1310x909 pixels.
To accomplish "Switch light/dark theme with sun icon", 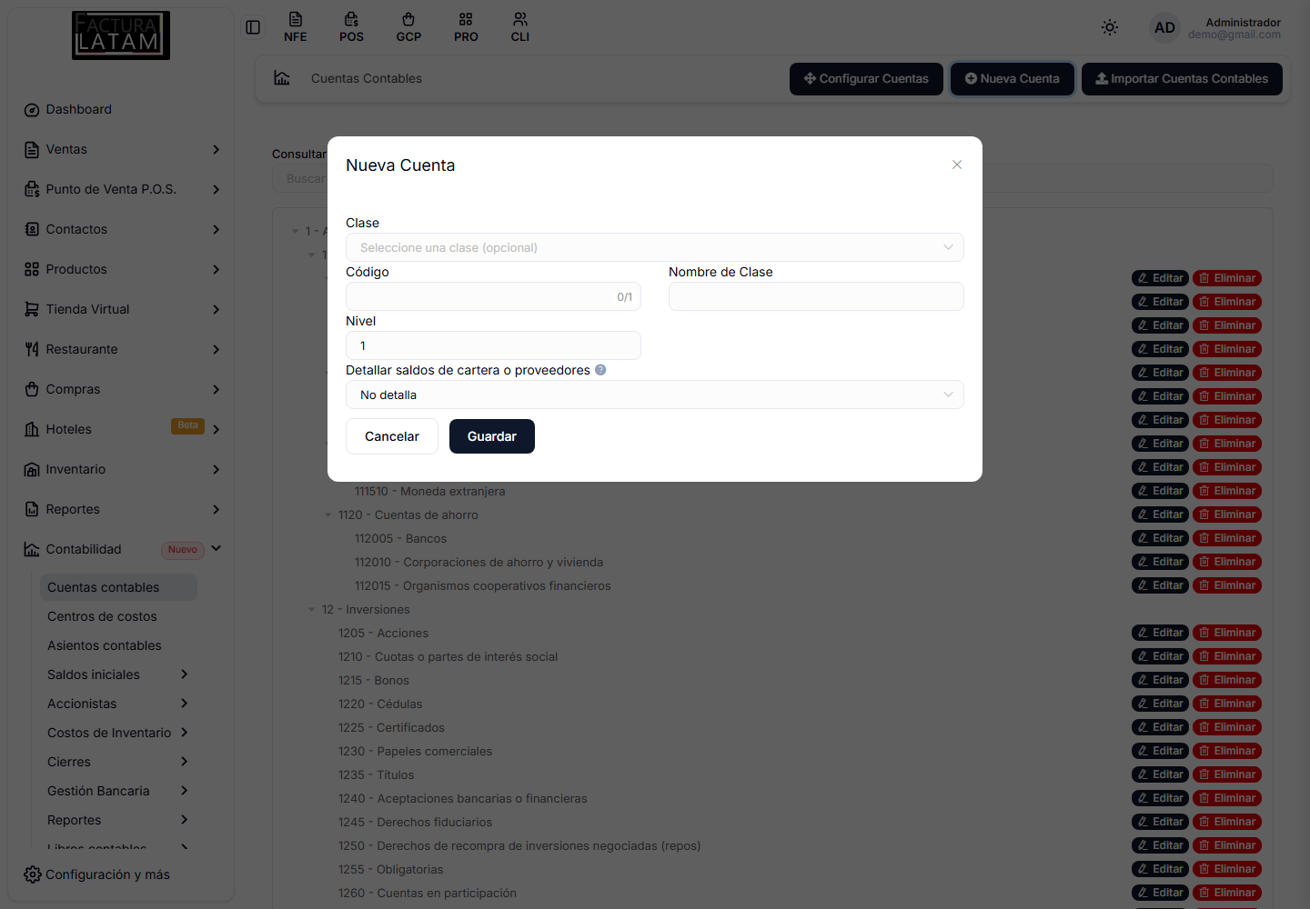I will [x=1109, y=27].
